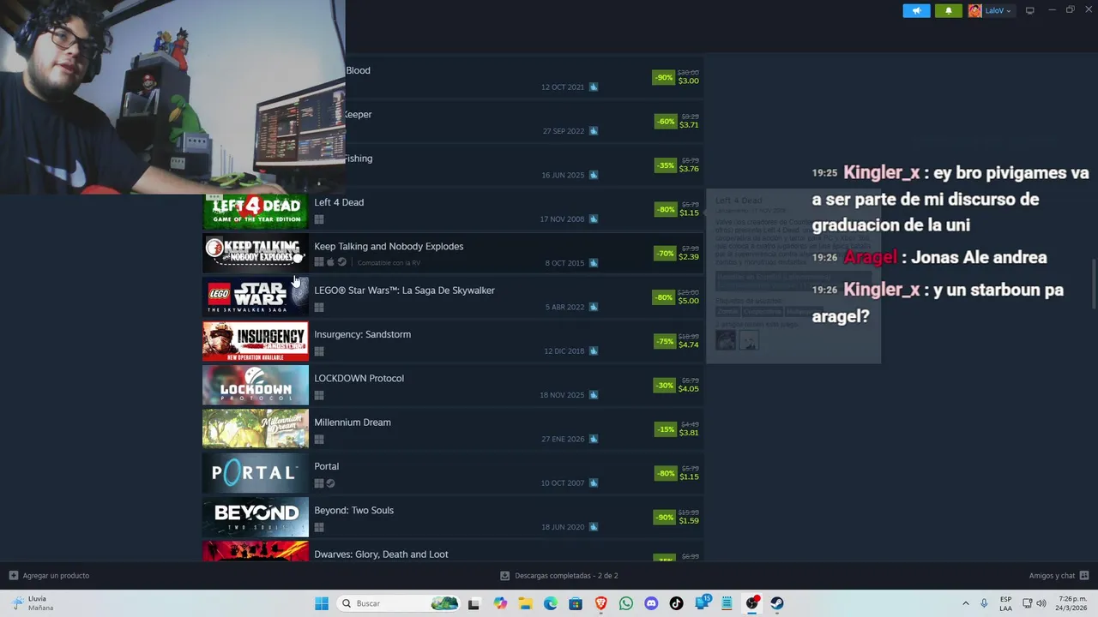Viewport: 1098px width, 617px height.
Task: Click the -80% $5.00 LEGO Star Wars price
Action: [676, 297]
